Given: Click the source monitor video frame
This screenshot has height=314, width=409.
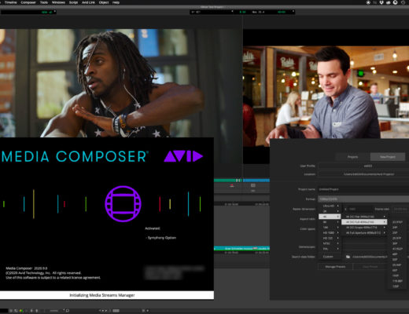Looking at the screenshot, I should [120, 83].
